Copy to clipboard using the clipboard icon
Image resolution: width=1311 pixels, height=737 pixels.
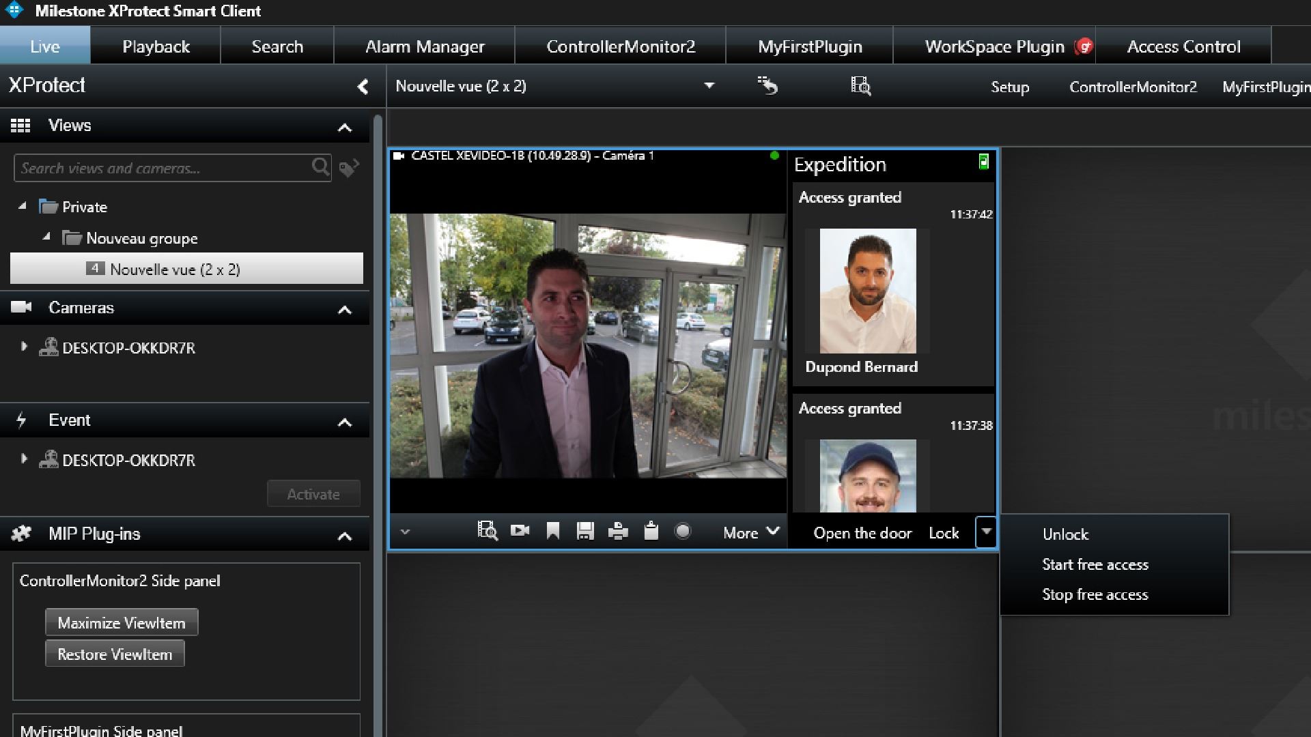[x=651, y=531]
